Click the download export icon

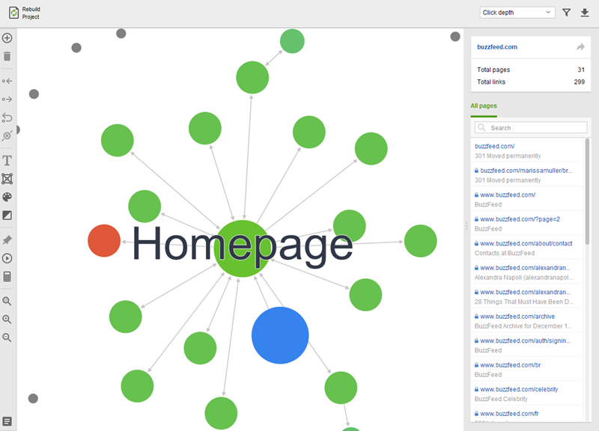click(x=585, y=13)
